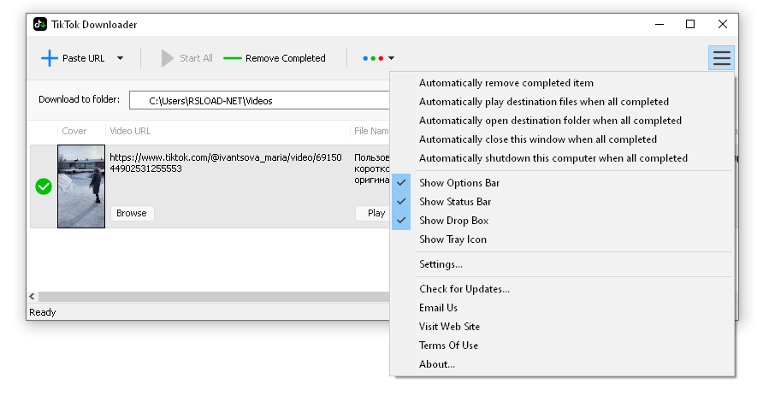
Task: Click the blue plus Paste URL icon
Action: click(x=50, y=58)
